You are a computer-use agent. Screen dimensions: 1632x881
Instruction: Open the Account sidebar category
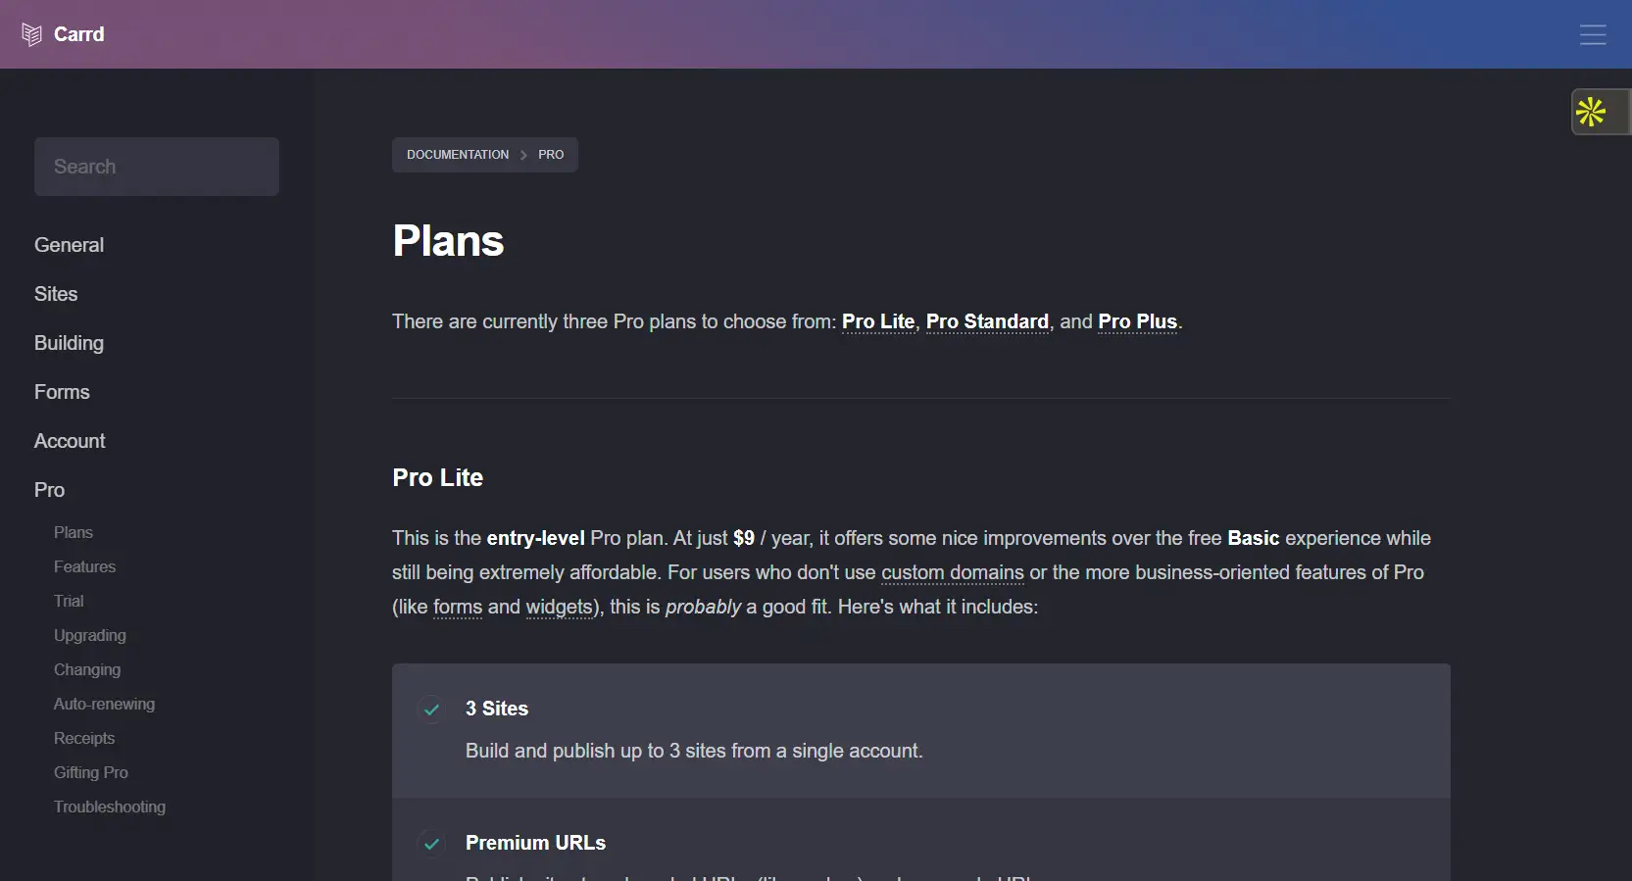[70, 441]
